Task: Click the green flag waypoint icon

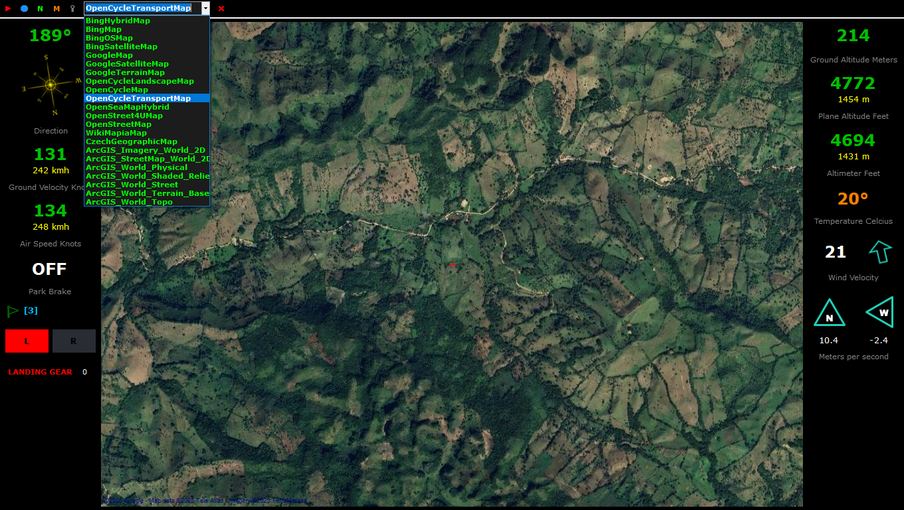Action: click(x=12, y=310)
